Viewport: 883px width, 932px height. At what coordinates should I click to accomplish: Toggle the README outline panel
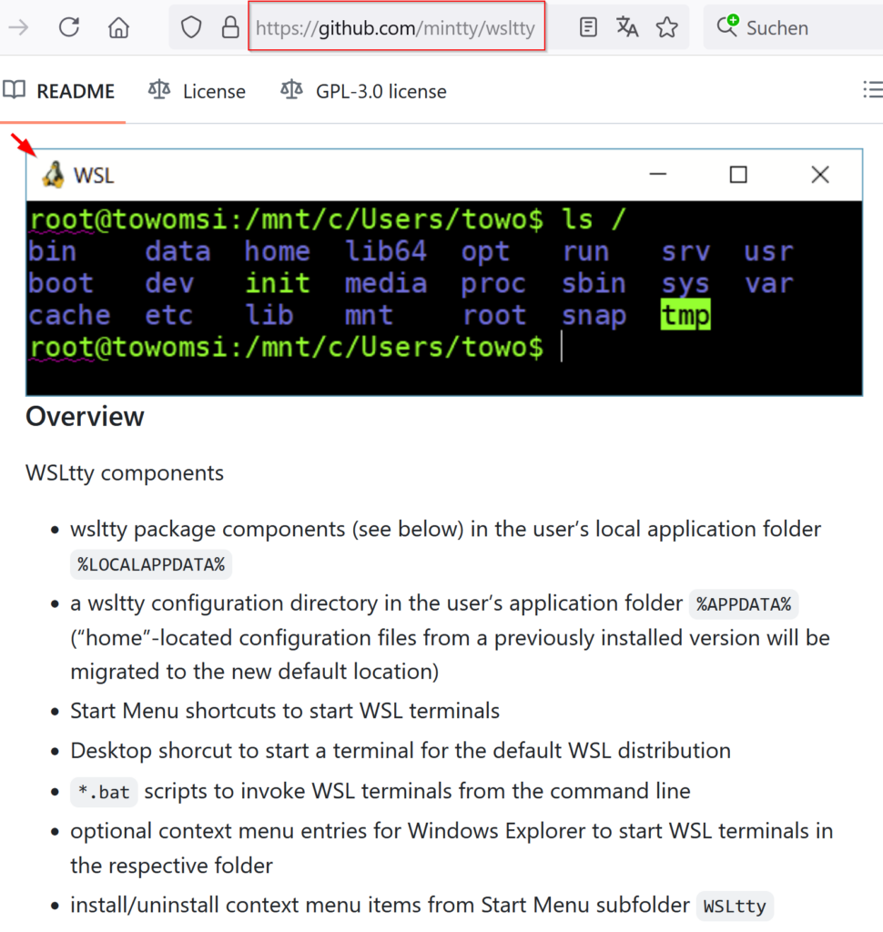coord(873,89)
